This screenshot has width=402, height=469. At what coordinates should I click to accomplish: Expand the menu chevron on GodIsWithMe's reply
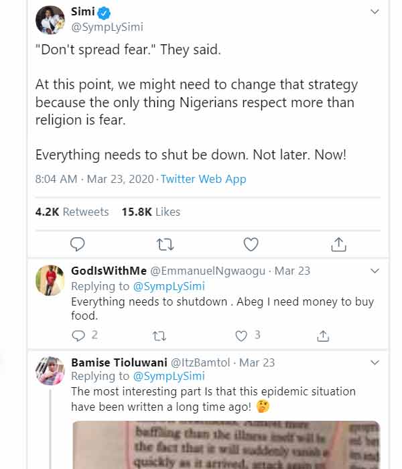(x=375, y=271)
